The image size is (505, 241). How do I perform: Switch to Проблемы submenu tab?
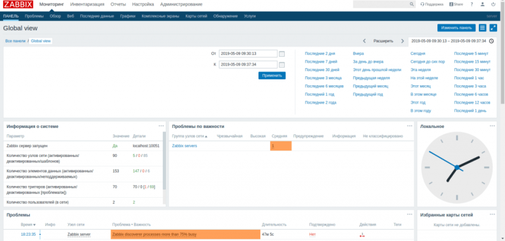click(34, 16)
